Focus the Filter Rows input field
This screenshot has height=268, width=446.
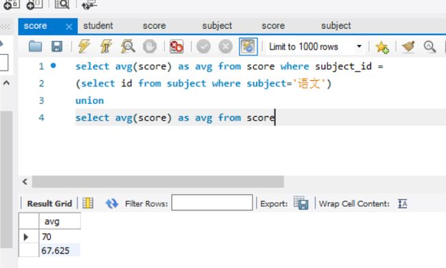coord(212,203)
